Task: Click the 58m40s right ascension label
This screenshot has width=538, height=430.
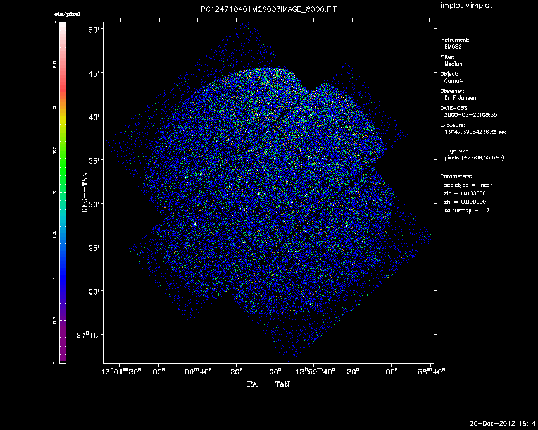Action: point(431,371)
